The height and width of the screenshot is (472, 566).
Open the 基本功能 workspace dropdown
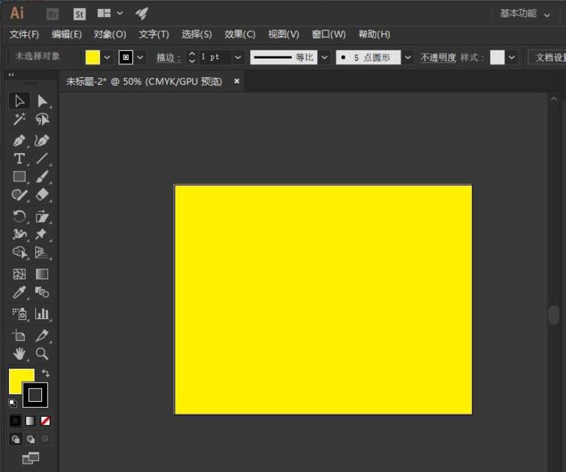tap(525, 14)
